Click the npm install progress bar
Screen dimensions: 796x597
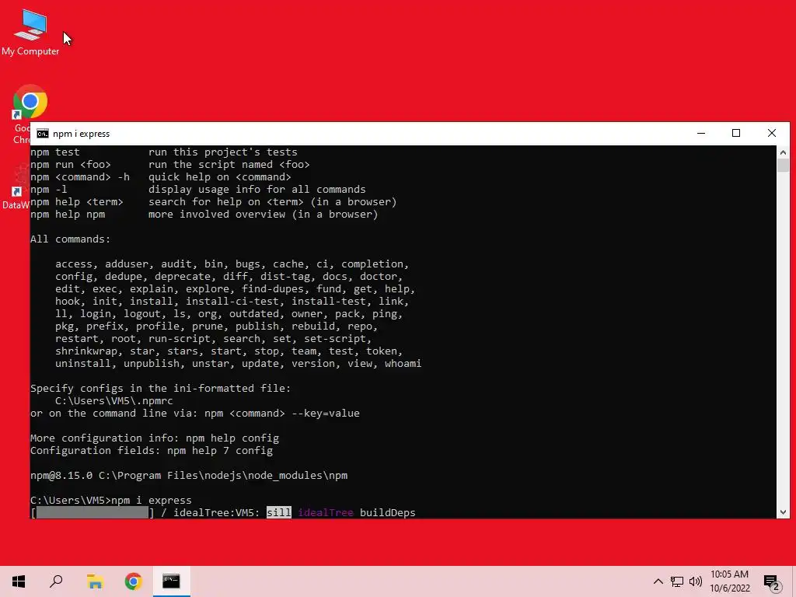tap(93, 513)
